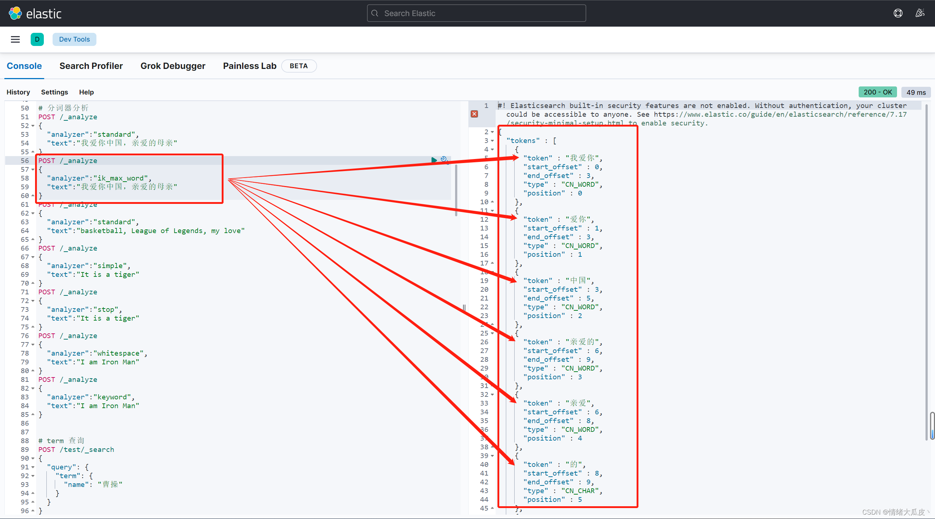This screenshot has height=519, width=935.
Task: Open the help menu lifebuoy icon
Action: click(898, 13)
